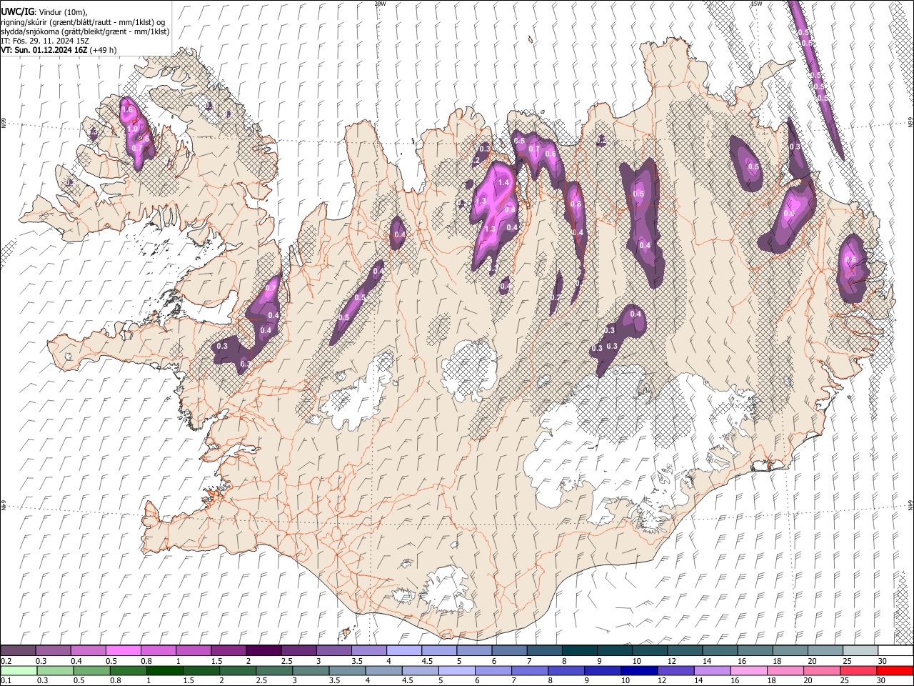Select the 'slydda/snjókoma (grátt/bleikt/grænt - mm/1klst)' line
Image resolution: width=914 pixels, height=686 pixels.
(85, 31)
